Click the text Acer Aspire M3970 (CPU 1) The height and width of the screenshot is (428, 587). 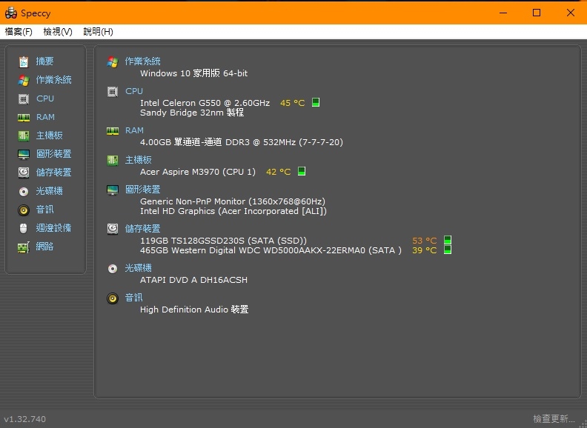point(198,172)
